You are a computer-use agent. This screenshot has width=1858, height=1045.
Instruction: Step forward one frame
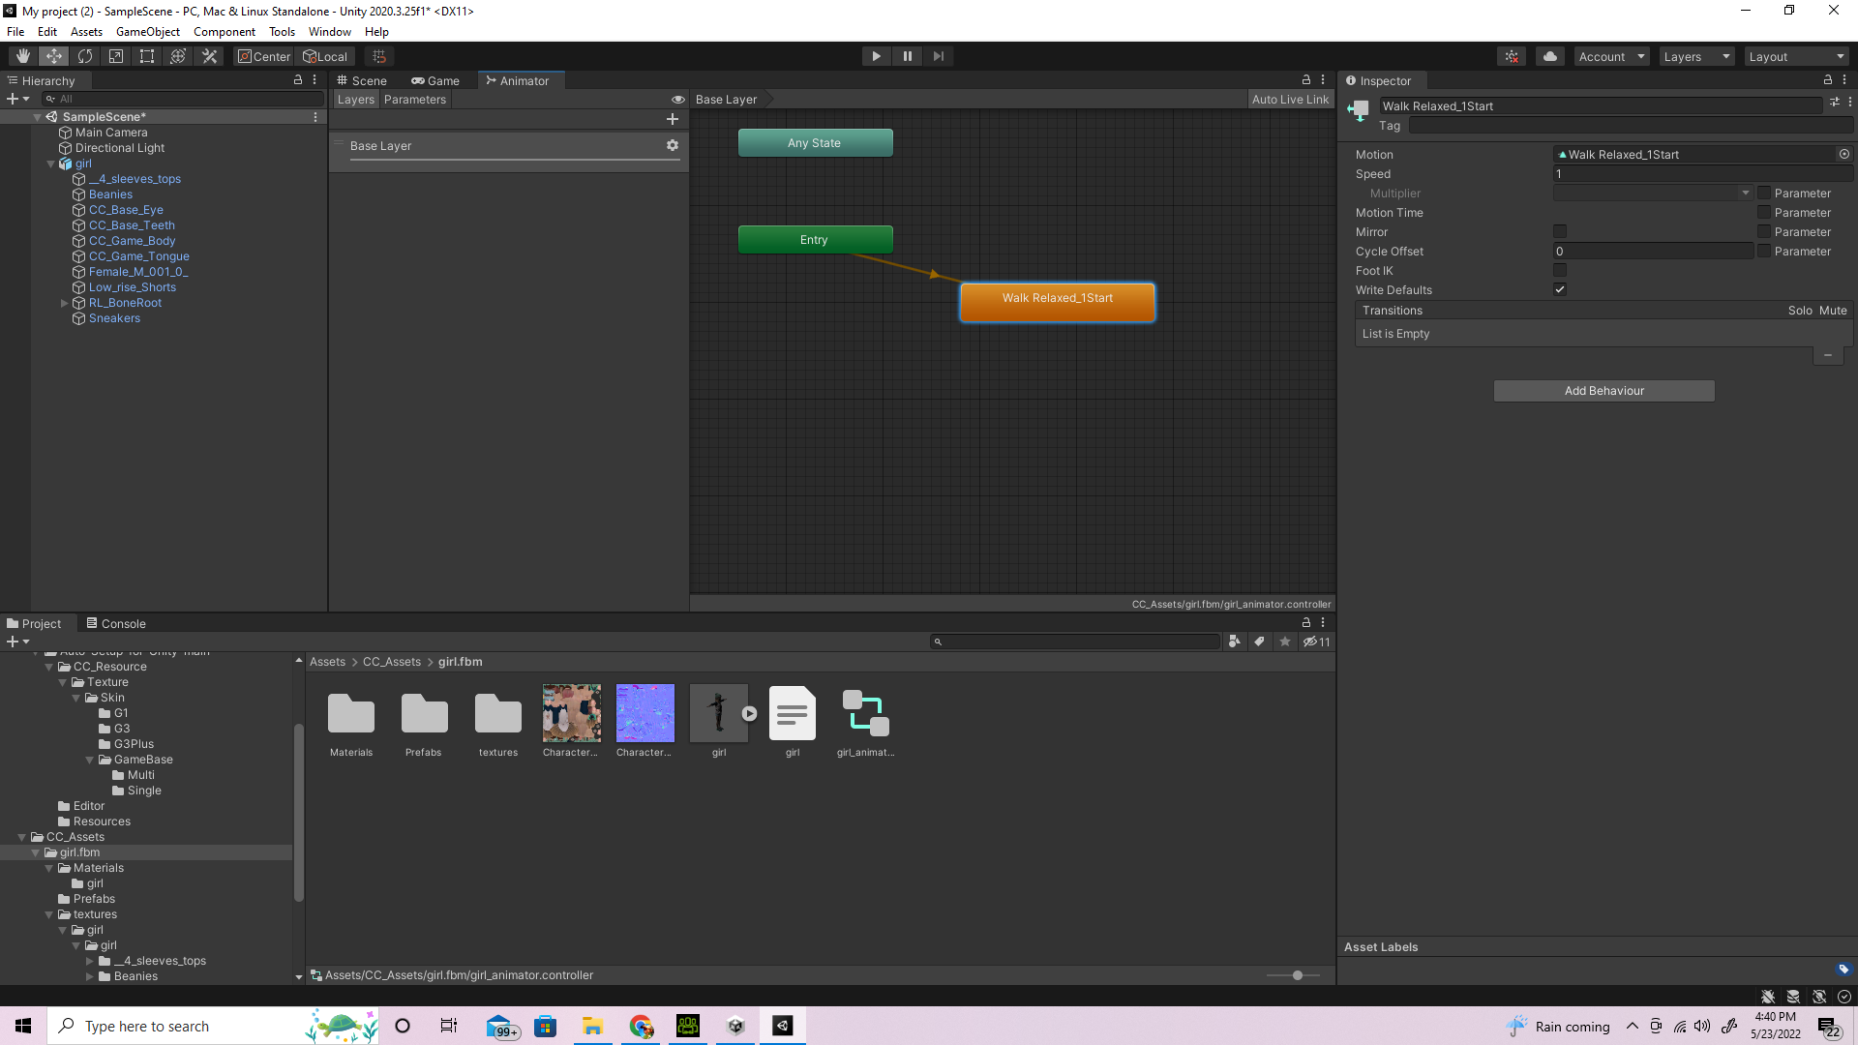click(x=938, y=56)
